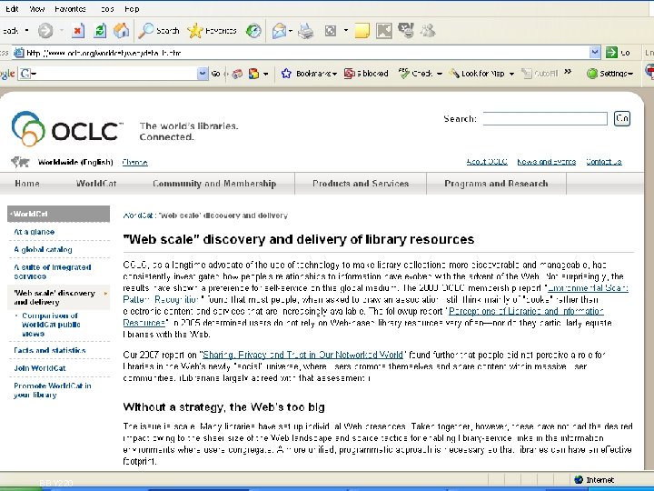This screenshot has width=654, height=491.
Task: Open 'Facts and statistics' sidebar item
Action: pos(50,350)
